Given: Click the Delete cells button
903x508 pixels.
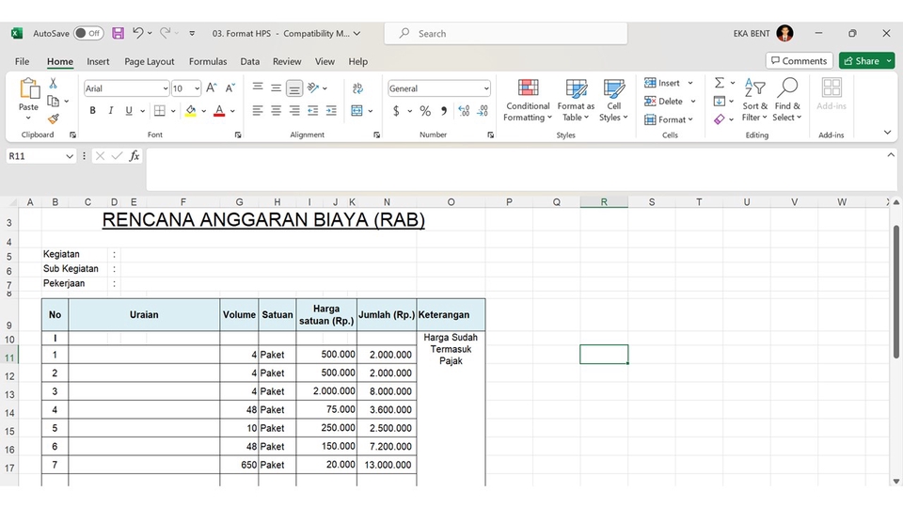Looking at the screenshot, I should [x=669, y=102].
